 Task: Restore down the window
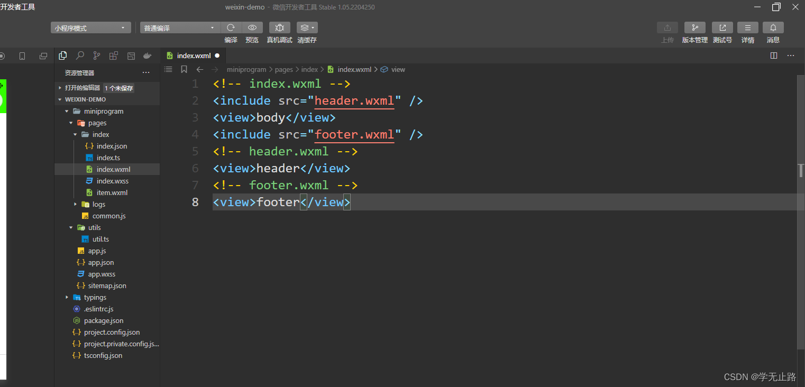[776, 7]
